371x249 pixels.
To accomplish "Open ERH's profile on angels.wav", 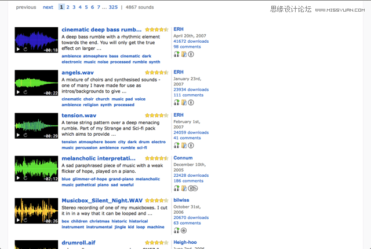I will (x=179, y=72).
